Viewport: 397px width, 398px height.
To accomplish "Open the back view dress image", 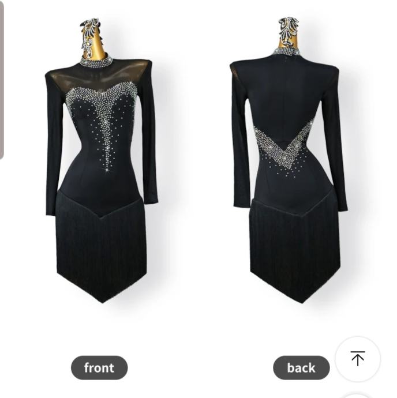I will point(290,160).
